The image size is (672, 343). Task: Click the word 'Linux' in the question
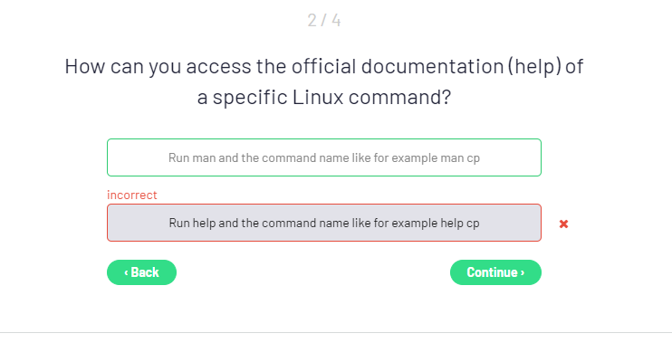click(319, 97)
